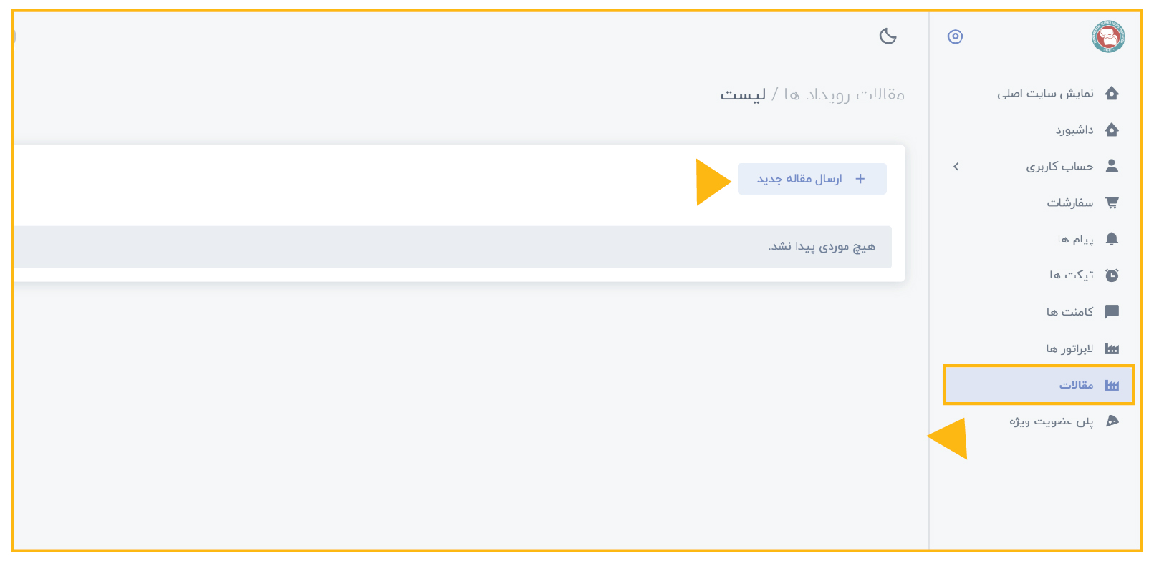
Task: Click the مقالات رویداد ها breadcrumb link
Action: pyautogui.click(x=844, y=94)
